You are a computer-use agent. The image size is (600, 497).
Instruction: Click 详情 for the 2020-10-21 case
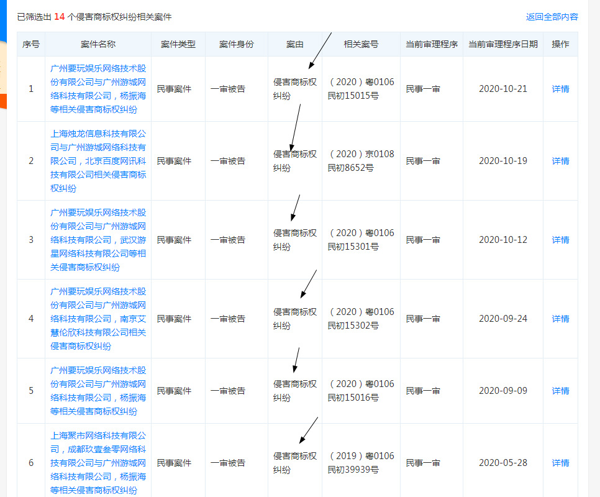point(560,89)
